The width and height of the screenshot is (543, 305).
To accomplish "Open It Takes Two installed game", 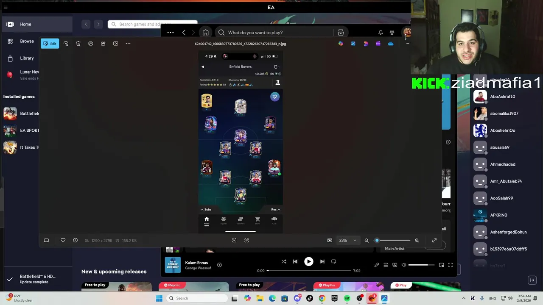I will pyautogui.click(x=21, y=147).
